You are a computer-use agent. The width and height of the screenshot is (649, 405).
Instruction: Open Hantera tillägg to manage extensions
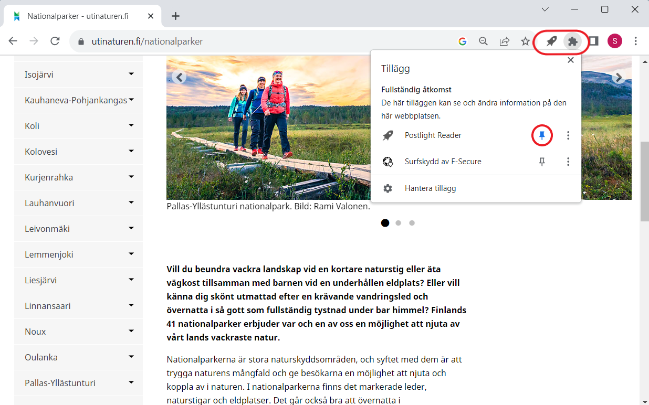[431, 188]
